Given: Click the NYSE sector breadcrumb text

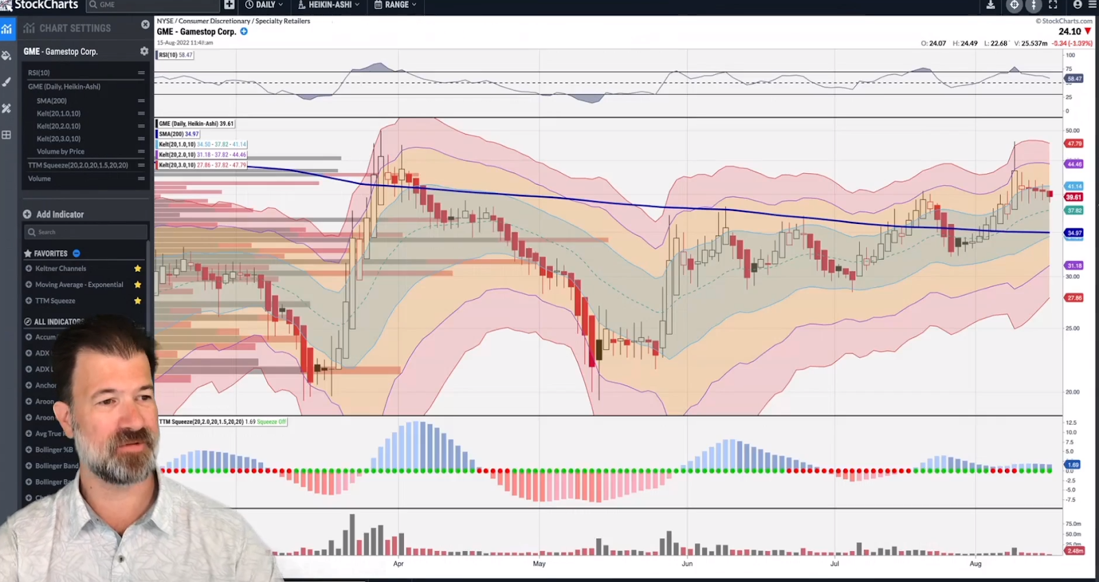Looking at the screenshot, I should (x=234, y=21).
